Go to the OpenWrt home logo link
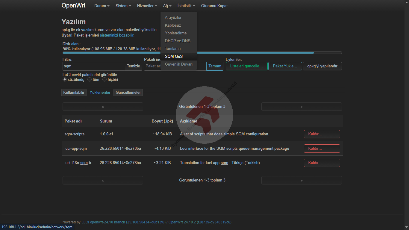This screenshot has height=230, width=409. pyautogui.click(x=73, y=5)
